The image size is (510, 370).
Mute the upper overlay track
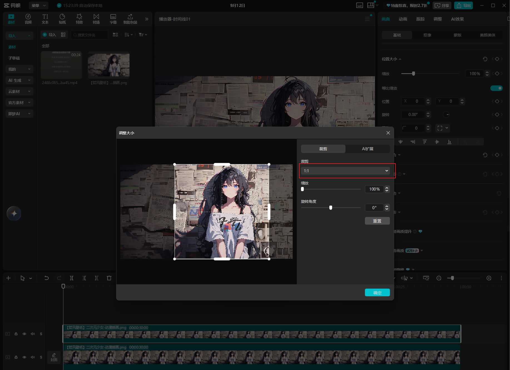click(x=33, y=334)
